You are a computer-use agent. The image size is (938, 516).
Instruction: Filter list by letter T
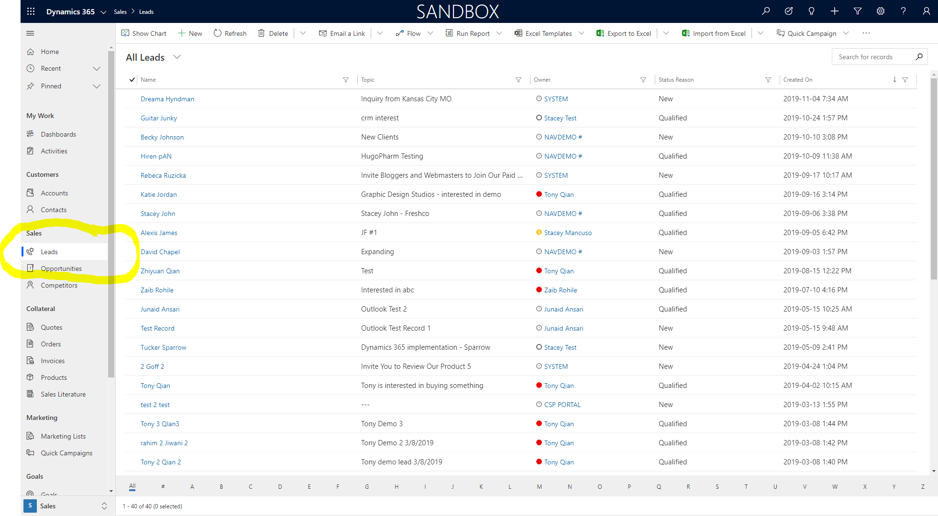click(746, 486)
